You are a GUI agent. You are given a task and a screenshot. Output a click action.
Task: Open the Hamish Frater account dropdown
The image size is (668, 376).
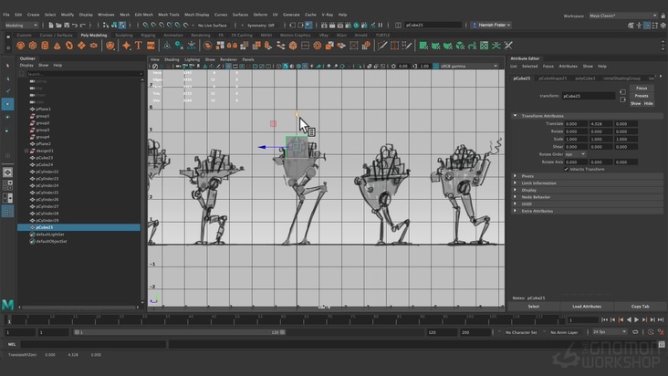click(491, 26)
